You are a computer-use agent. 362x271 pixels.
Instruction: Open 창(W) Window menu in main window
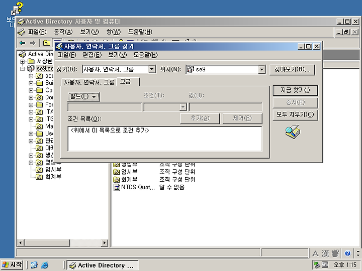coord(113,32)
